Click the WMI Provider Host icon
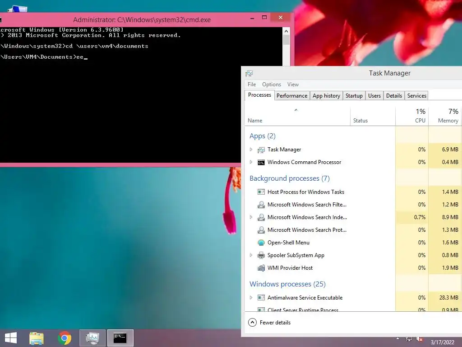Screen dimensions: 462x347 click(261, 268)
